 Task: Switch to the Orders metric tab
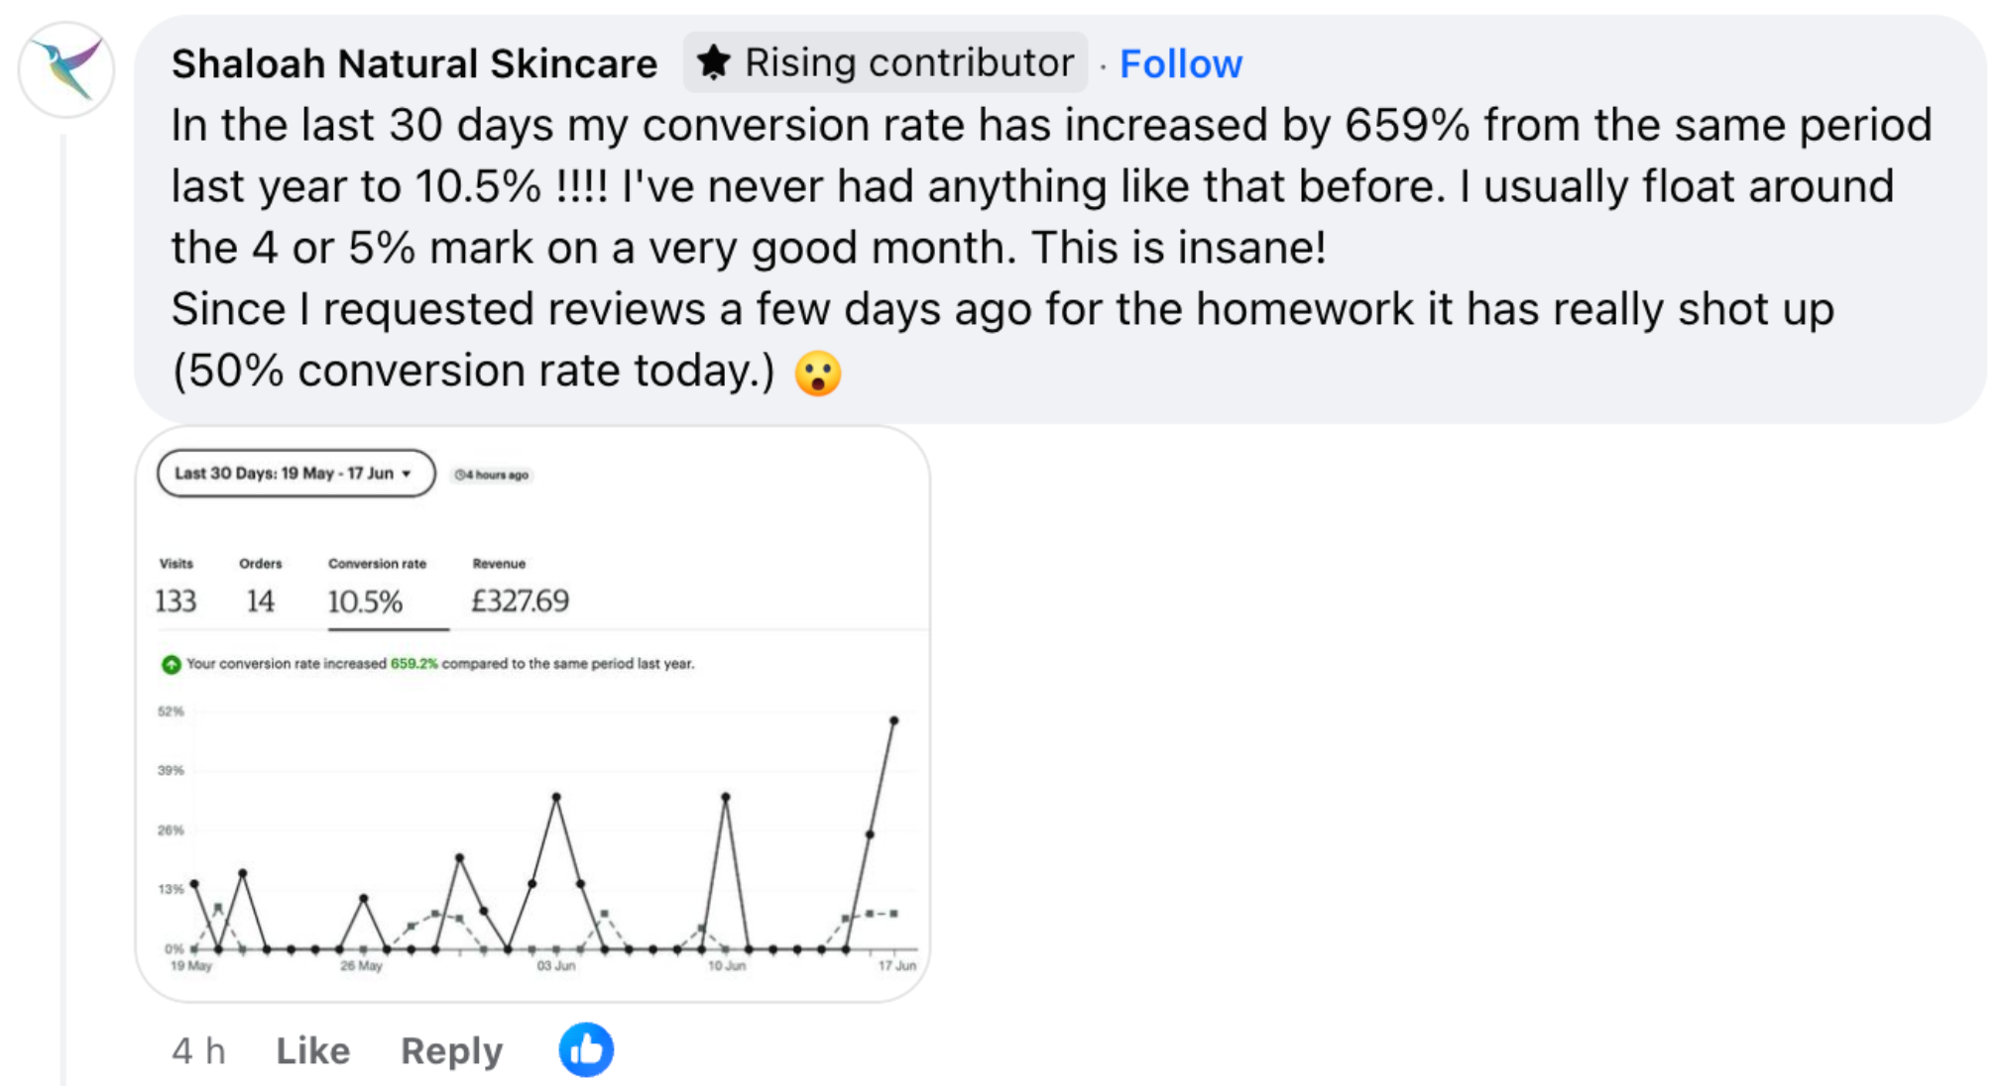(x=260, y=587)
